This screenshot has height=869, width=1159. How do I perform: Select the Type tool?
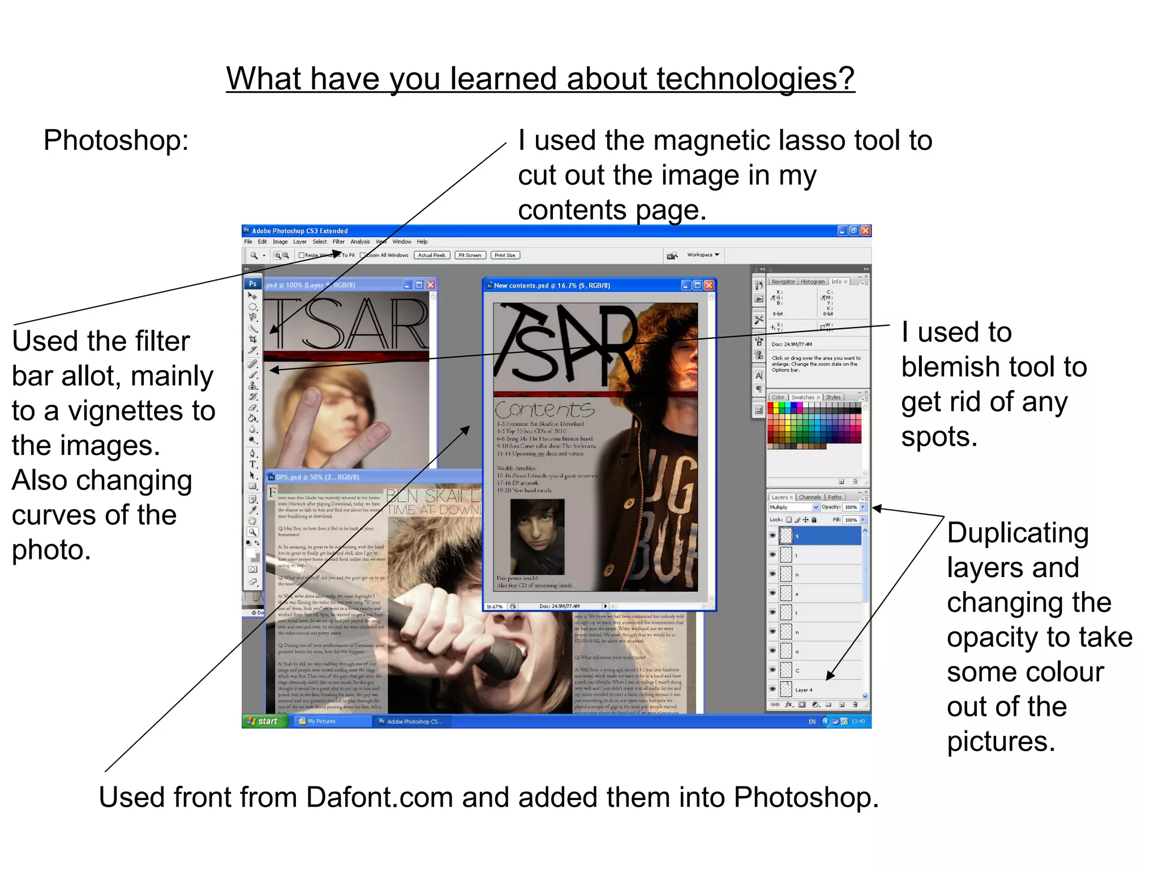pyautogui.click(x=252, y=464)
